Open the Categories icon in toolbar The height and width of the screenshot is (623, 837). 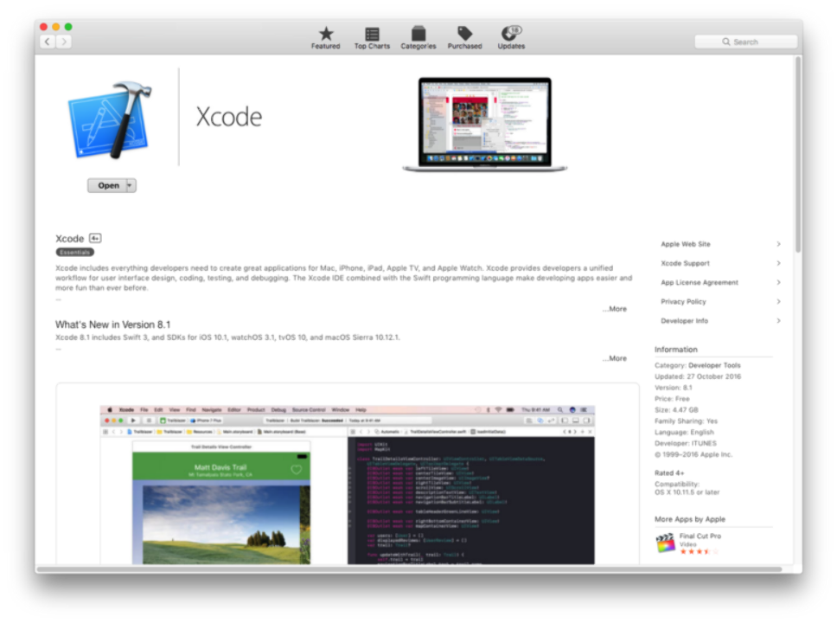[x=418, y=35]
